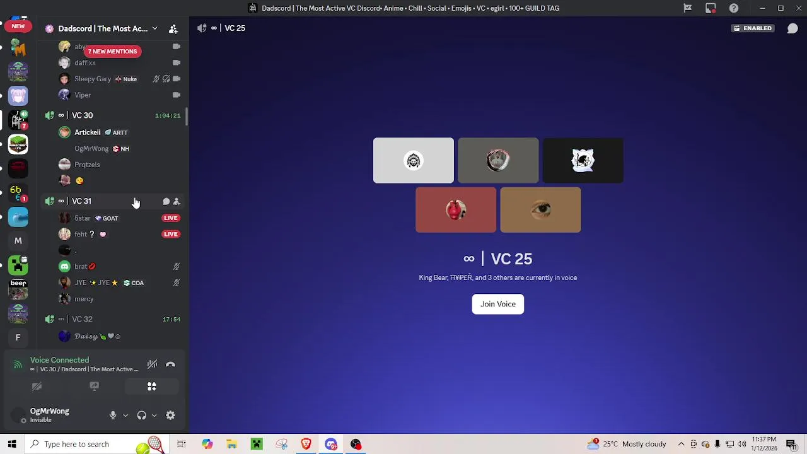This screenshot has width=807, height=454.
Task: Open the 6b server icon
Action: click(x=18, y=192)
